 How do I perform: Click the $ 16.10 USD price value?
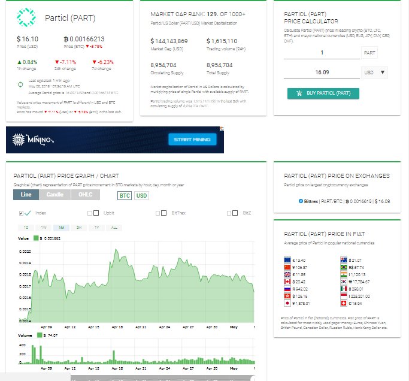(x=28, y=39)
